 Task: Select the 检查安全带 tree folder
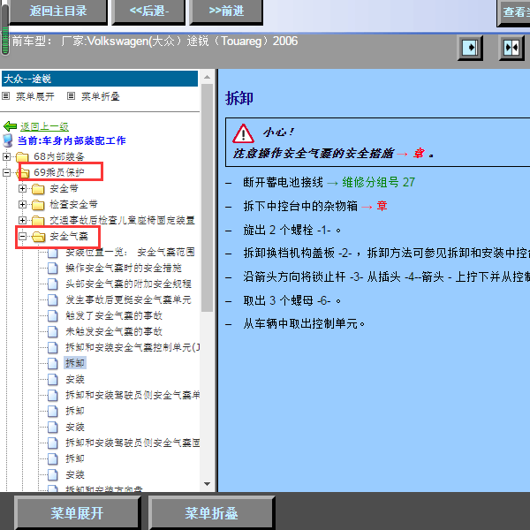73,205
